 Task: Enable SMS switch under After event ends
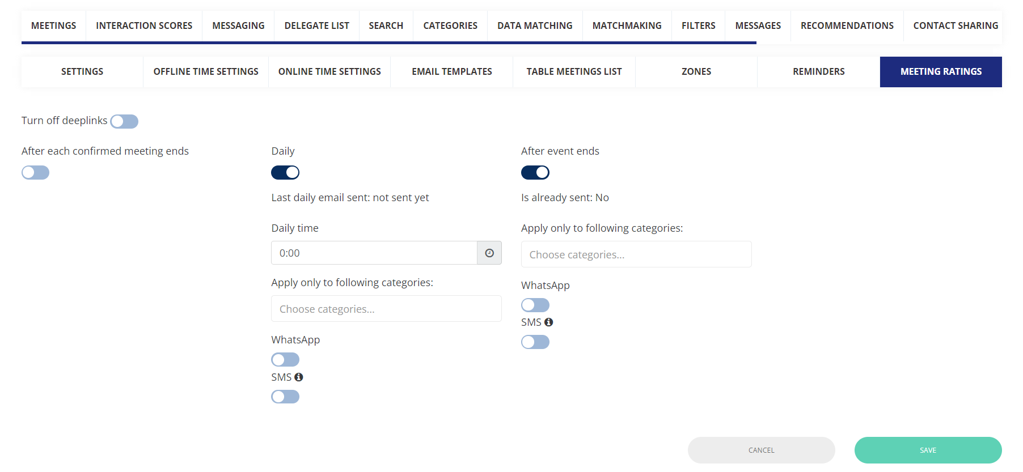click(535, 342)
